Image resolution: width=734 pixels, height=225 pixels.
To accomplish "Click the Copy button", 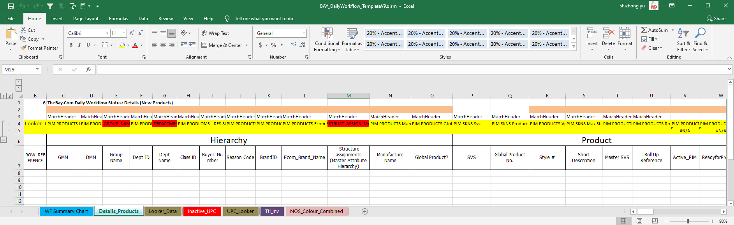I will click(x=30, y=39).
